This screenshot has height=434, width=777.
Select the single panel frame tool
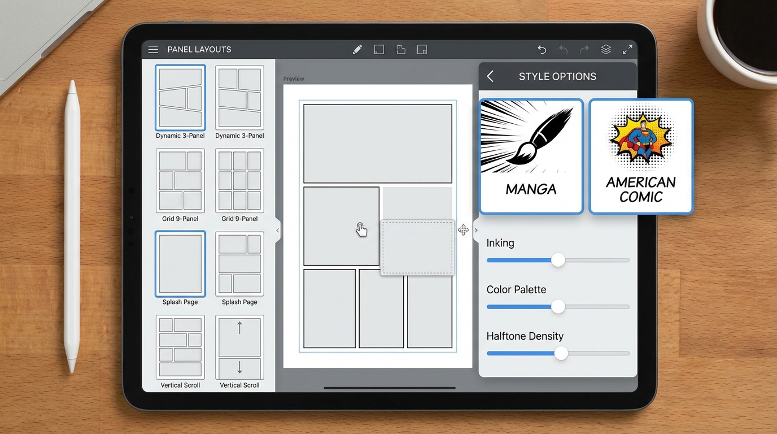click(x=379, y=50)
